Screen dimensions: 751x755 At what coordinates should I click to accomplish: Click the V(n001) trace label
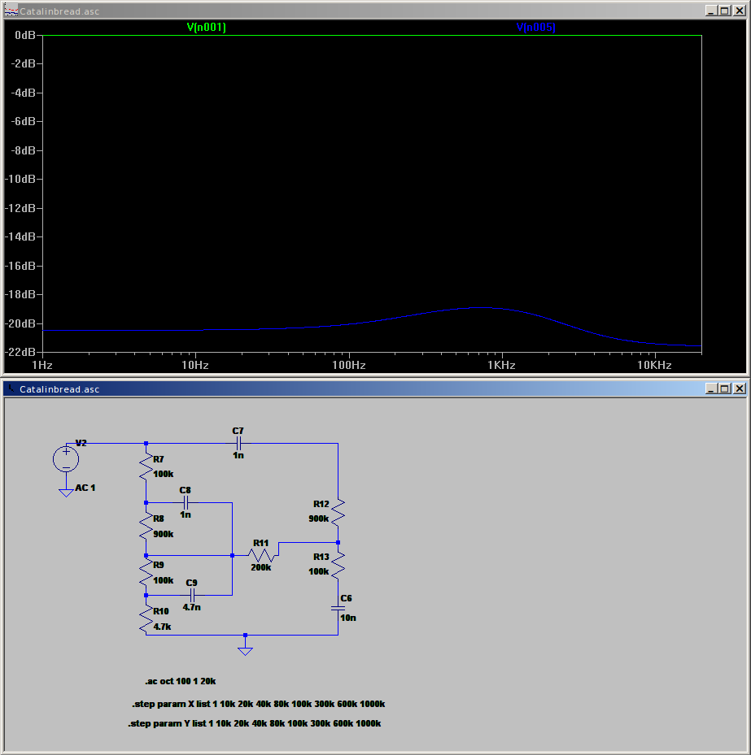(x=206, y=28)
